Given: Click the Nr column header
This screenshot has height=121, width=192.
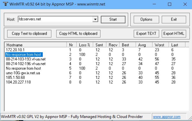Looking at the screenshot, I should click(72, 45).
